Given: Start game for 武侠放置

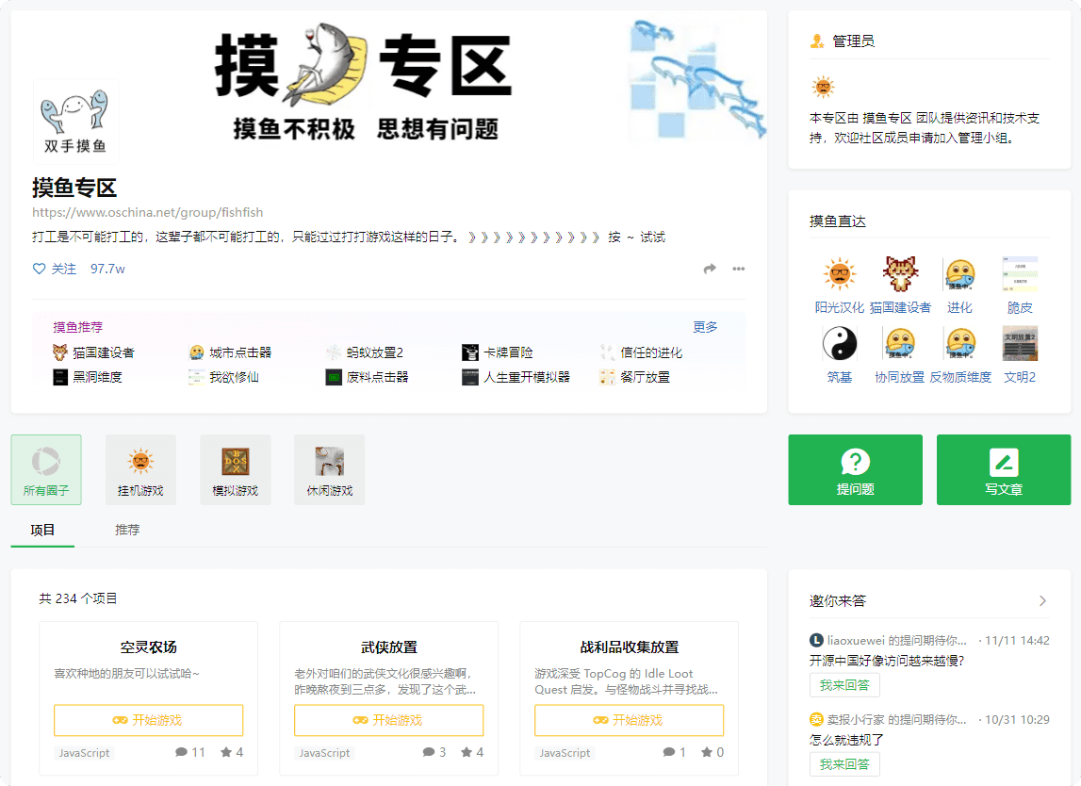Looking at the screenshot, I should coord(389,720).
